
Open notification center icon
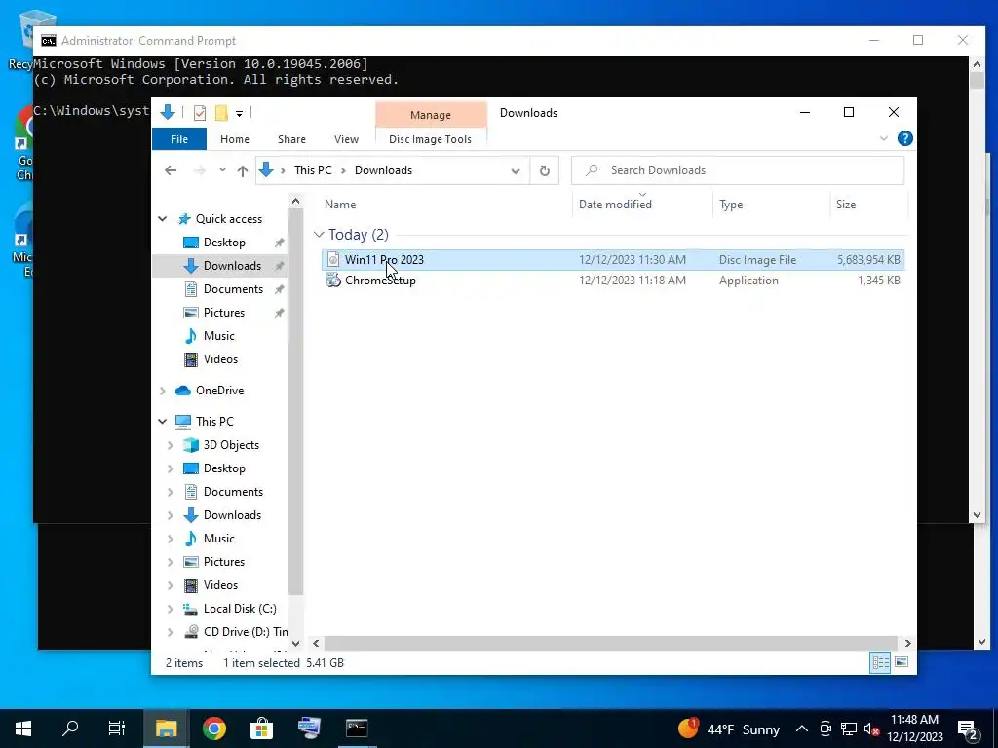pyautogui.click(x=968, y=729)
